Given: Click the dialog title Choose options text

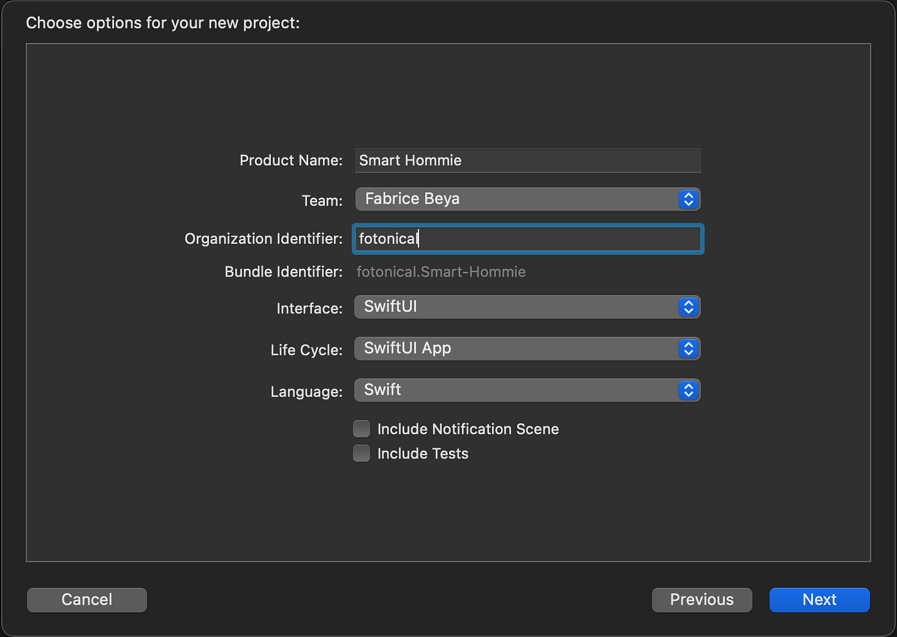Looking at the screenshot, I should click(x=163, y=22).
